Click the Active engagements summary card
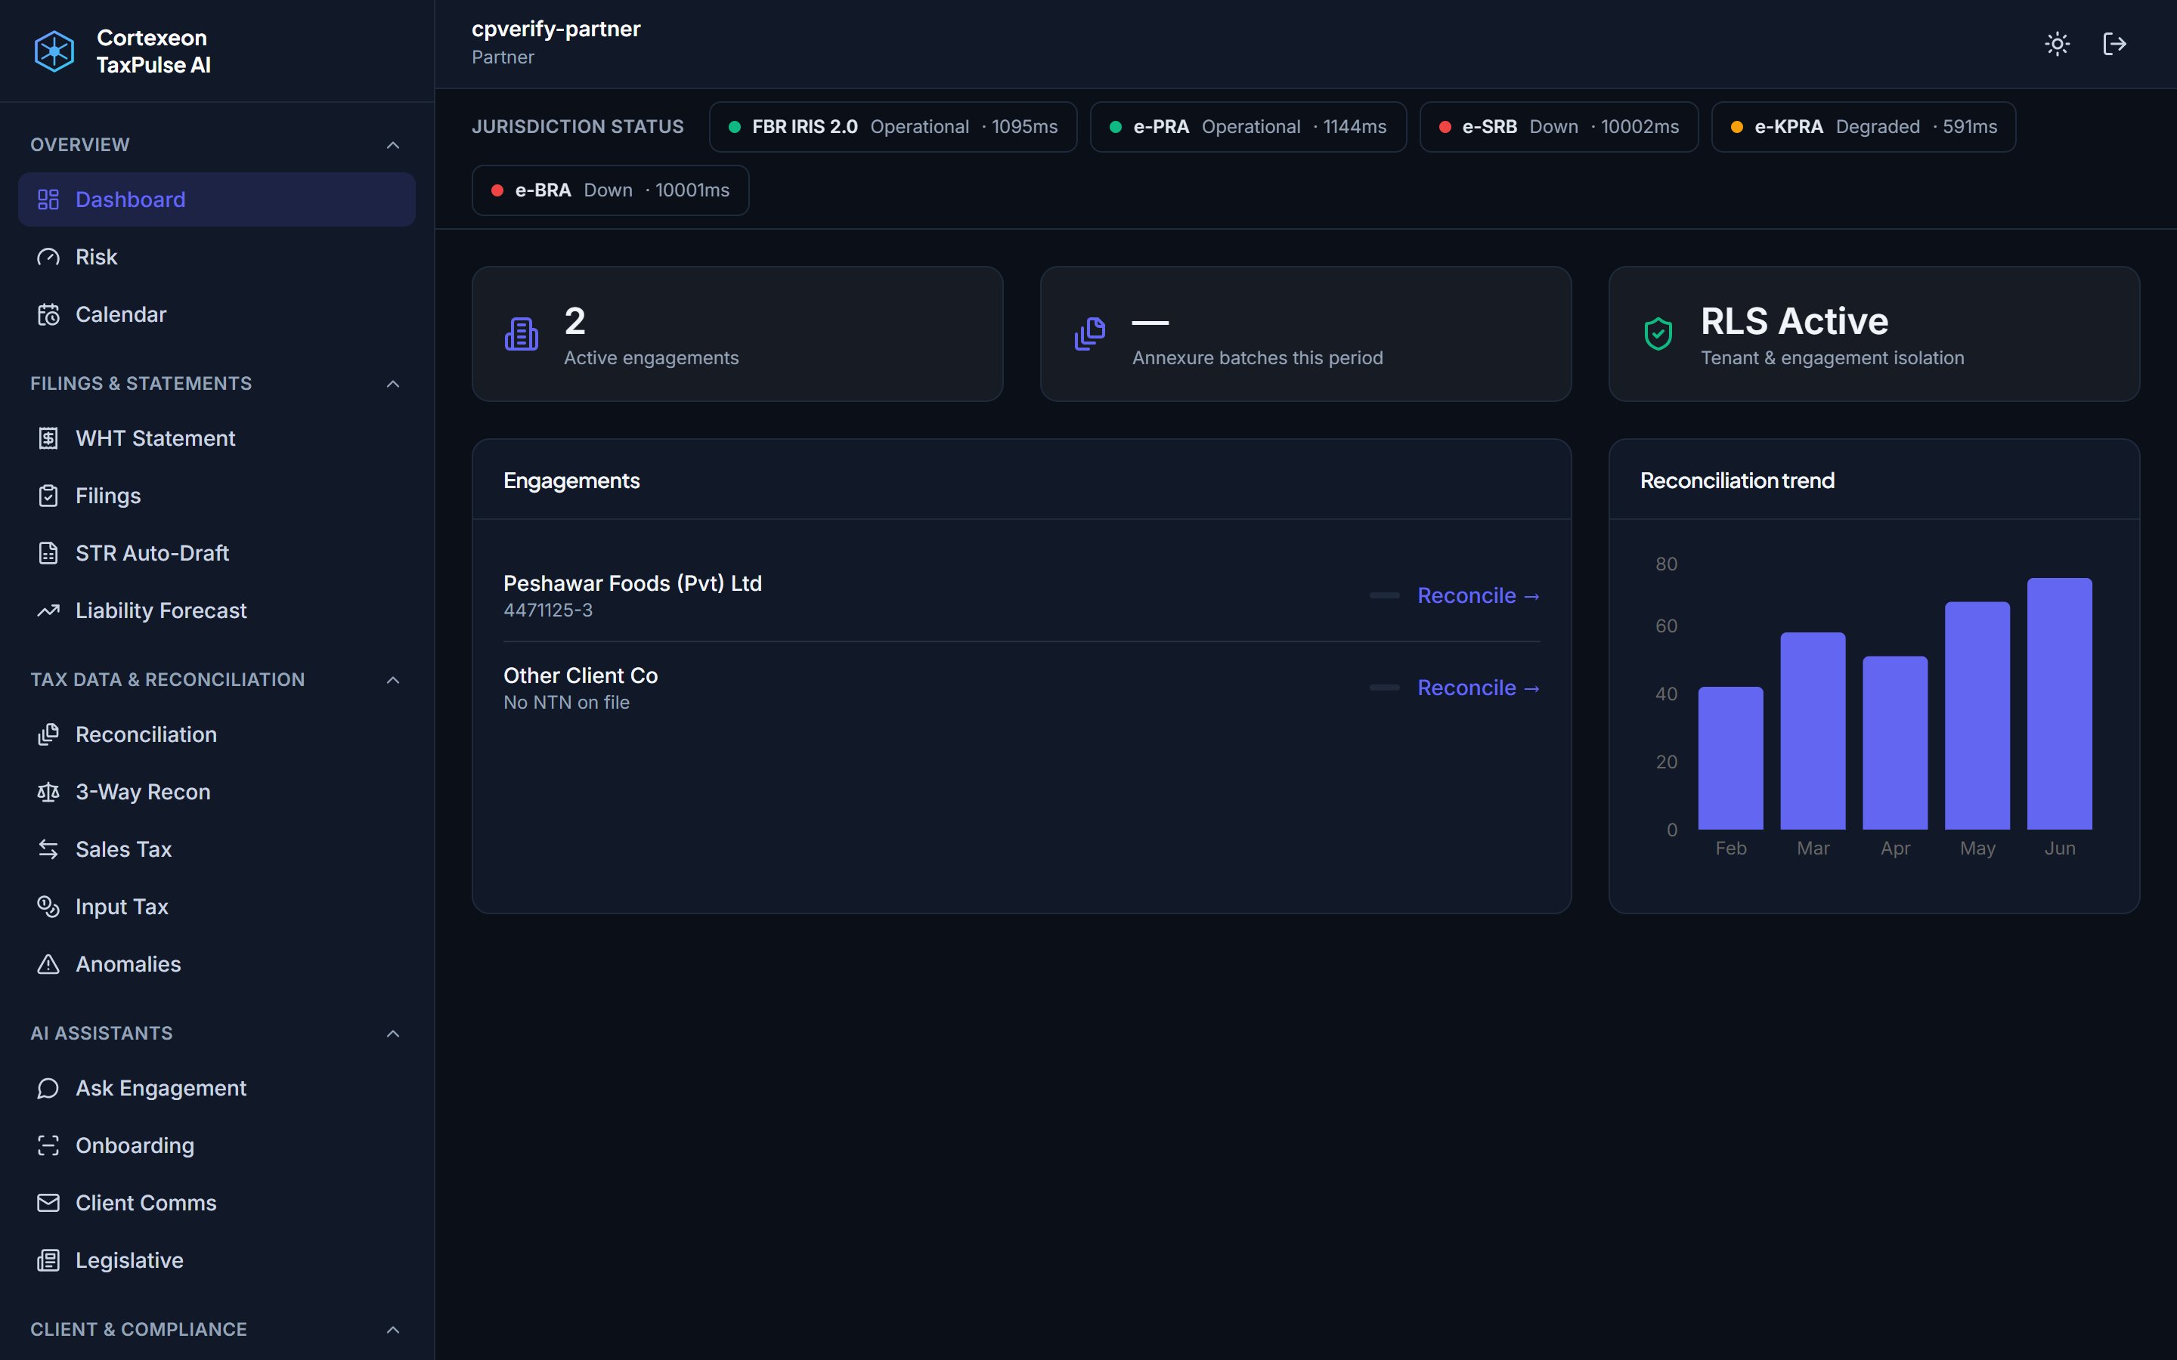The height and width of the screenshot is (1360, 2177). [x=737, y=334]
